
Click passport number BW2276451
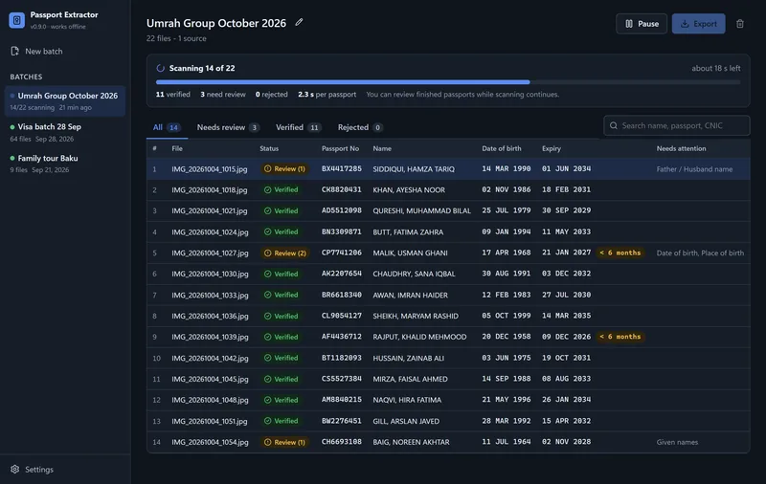pyautogui.click(x=342, y=421)
